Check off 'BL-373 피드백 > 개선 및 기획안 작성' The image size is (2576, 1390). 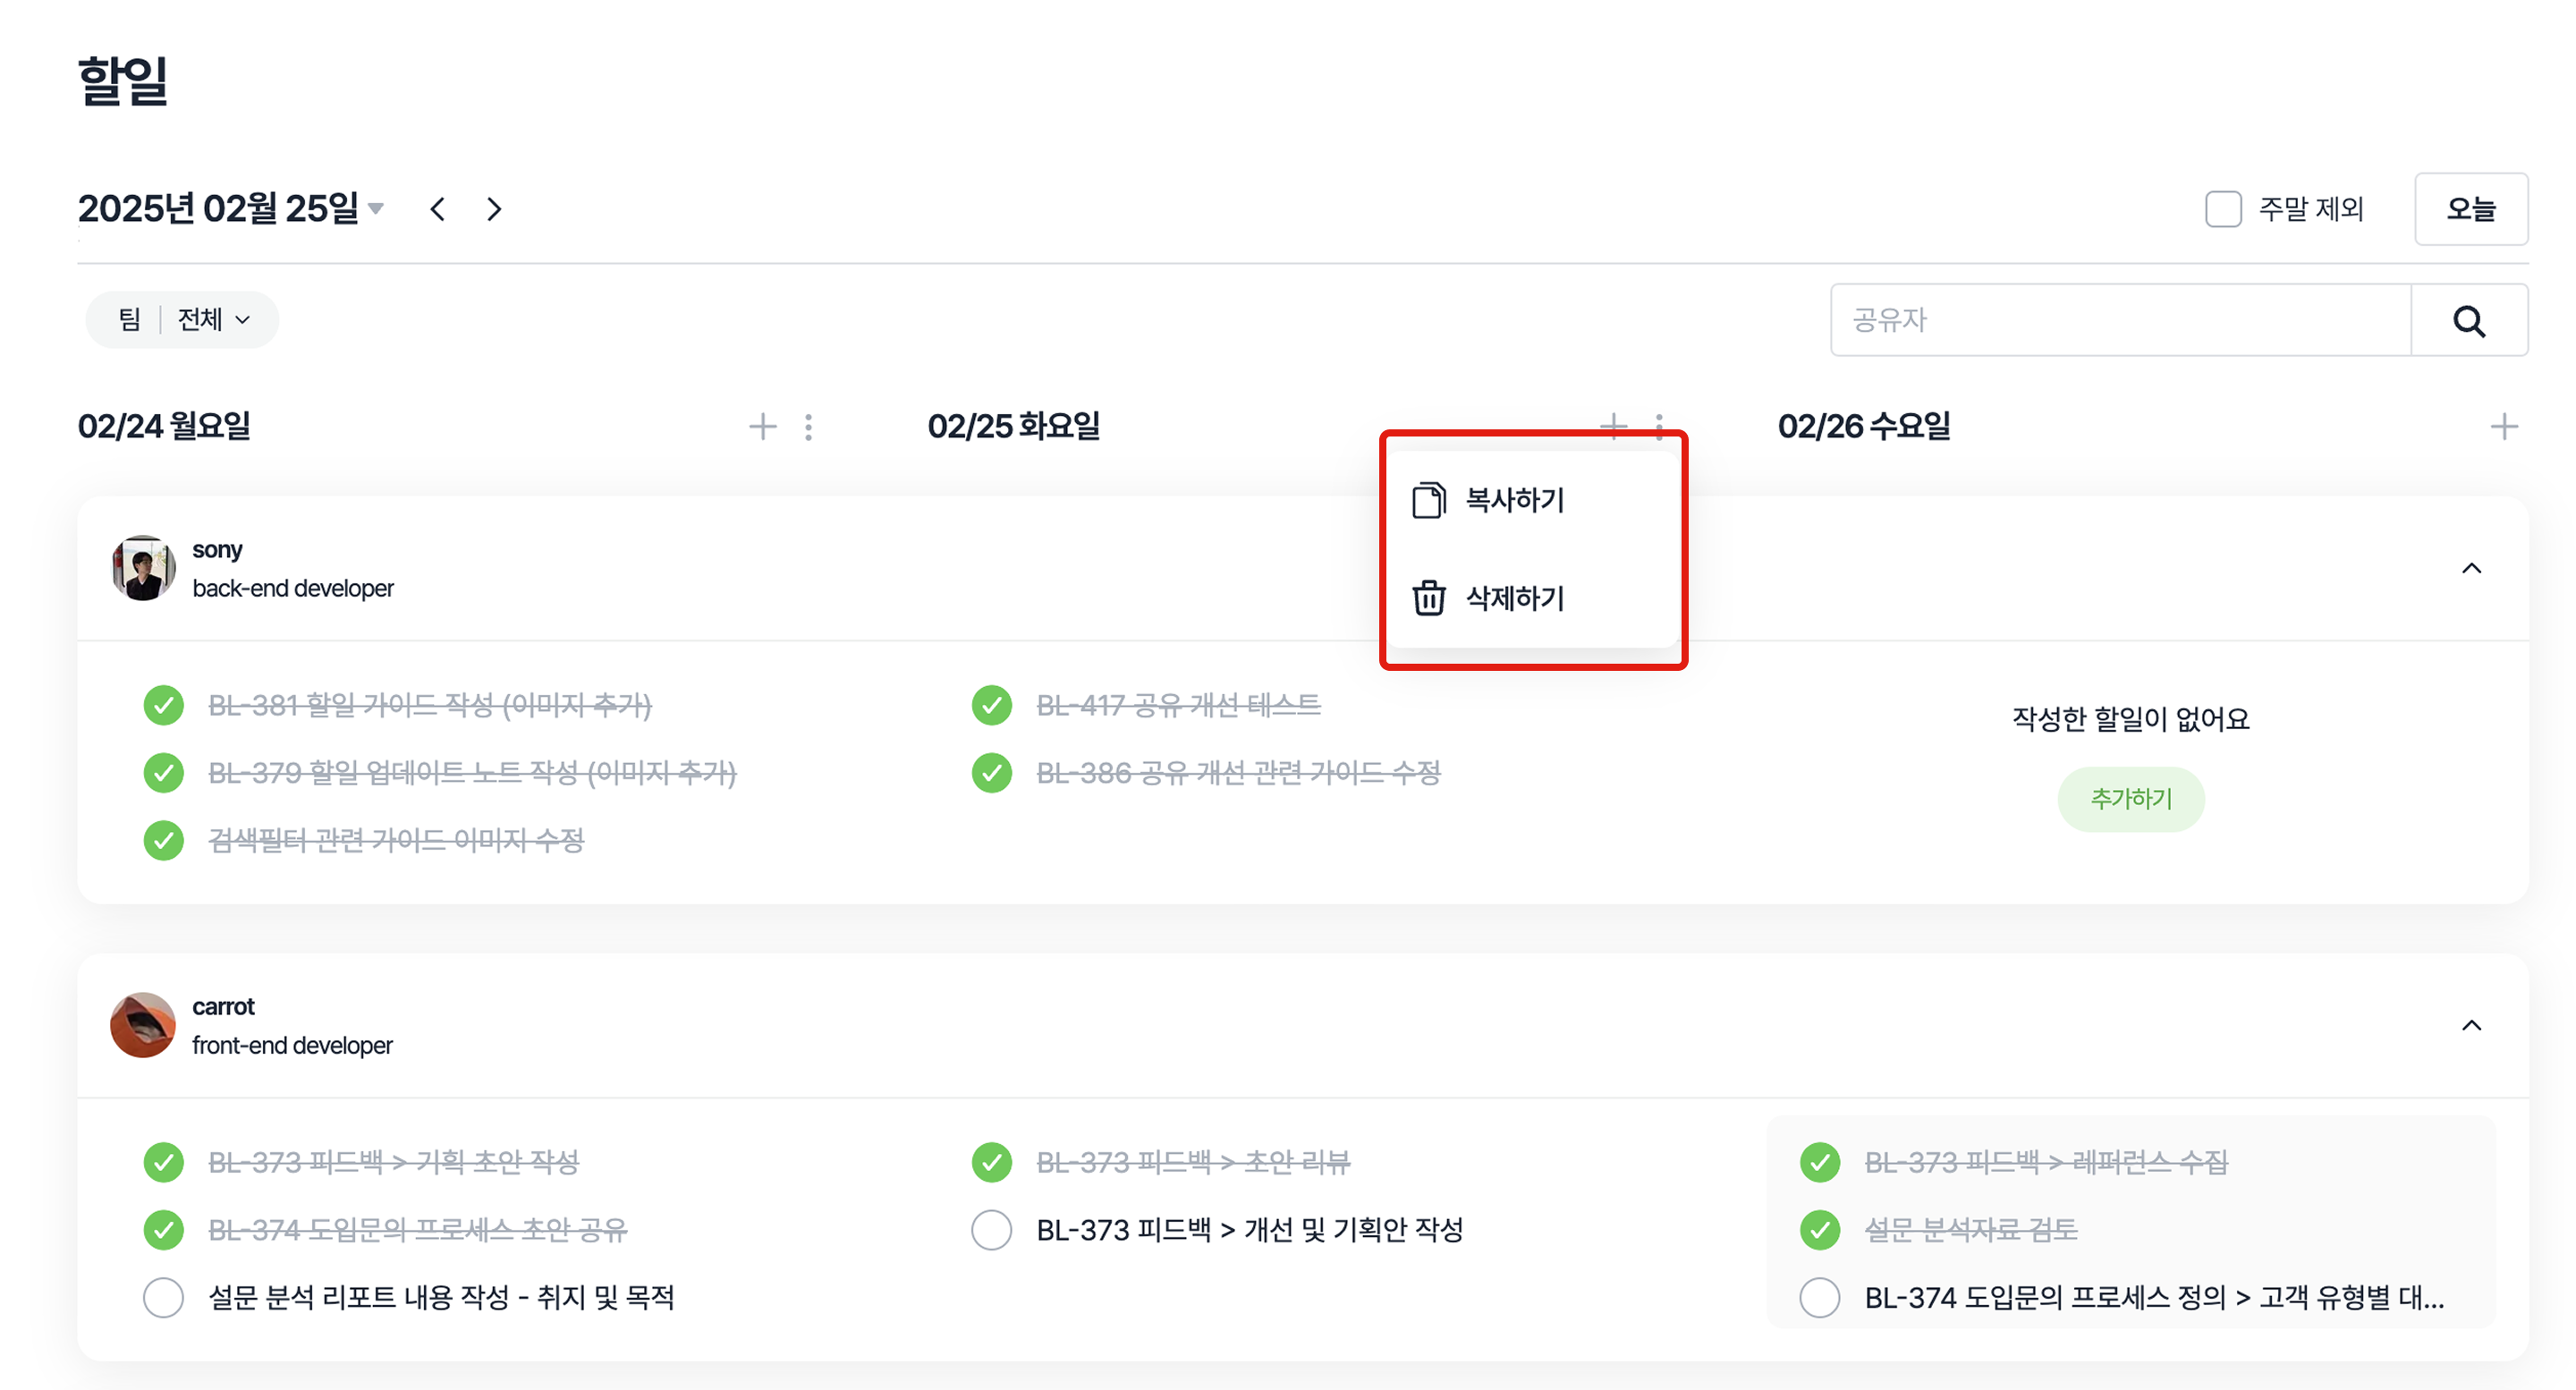pyautogui.click(x=991, y=1230)
